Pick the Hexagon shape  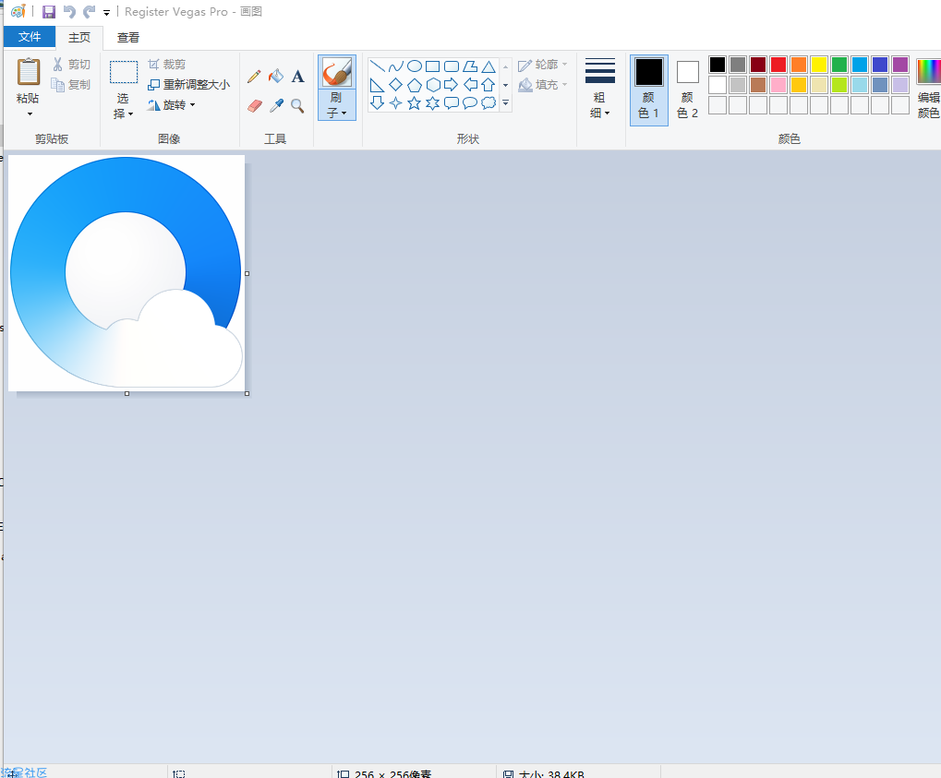(x=433, y=85)
